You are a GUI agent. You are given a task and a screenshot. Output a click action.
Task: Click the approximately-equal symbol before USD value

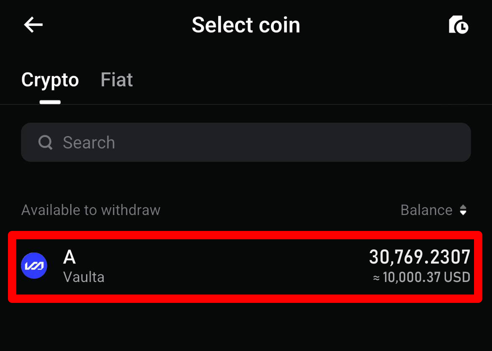click(x=376, y=277)
